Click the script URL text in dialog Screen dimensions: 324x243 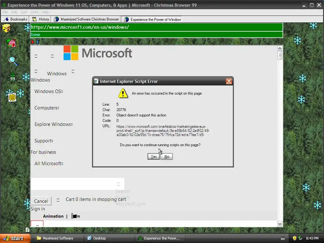(163, 131)
